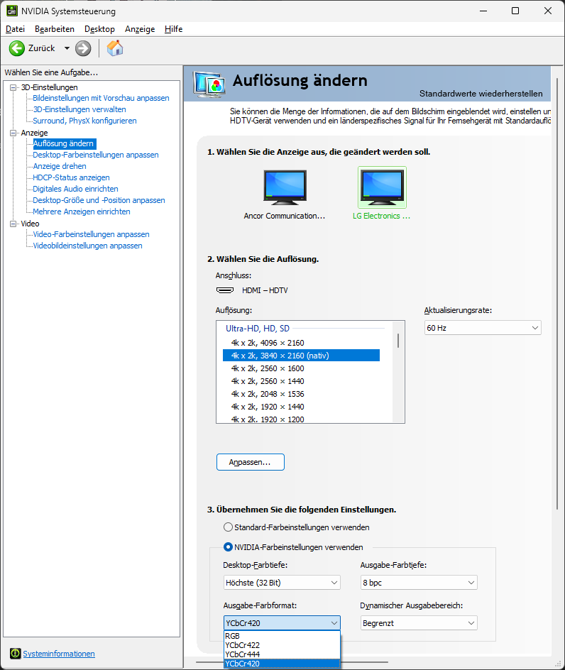
Task: Open the Anzeige menu
Action: click(x=140, y=29)
